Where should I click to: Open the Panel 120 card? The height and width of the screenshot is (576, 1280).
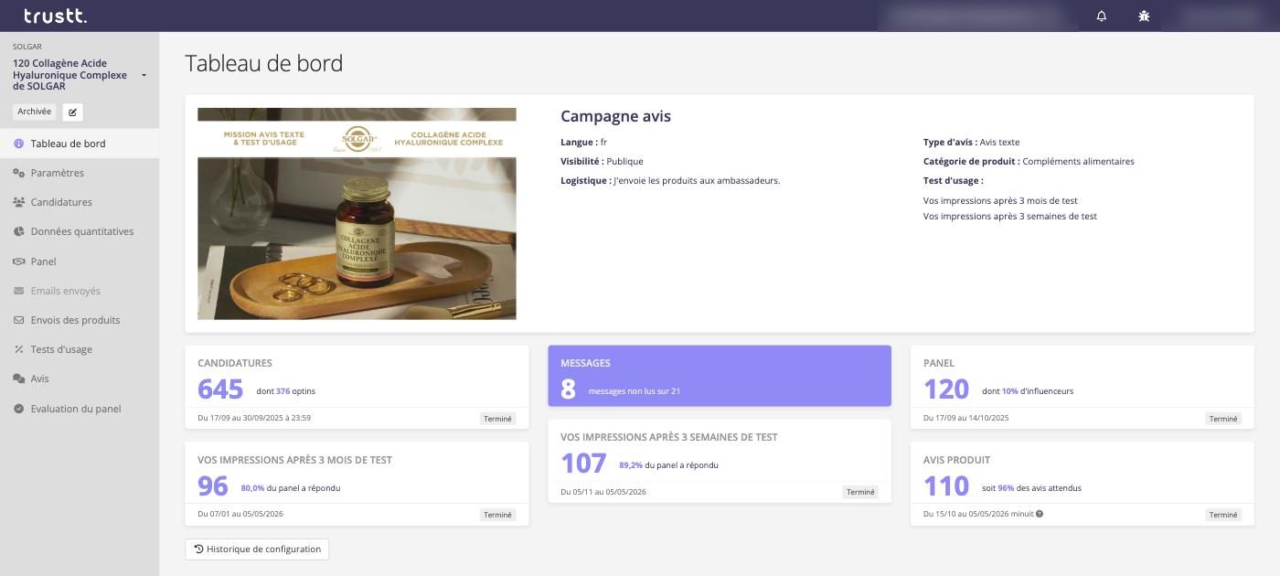(1082, 387)
